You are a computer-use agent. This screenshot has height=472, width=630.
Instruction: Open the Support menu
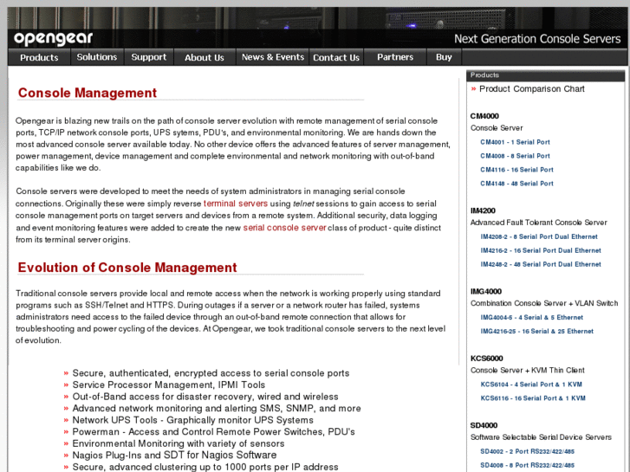(149, 57)
